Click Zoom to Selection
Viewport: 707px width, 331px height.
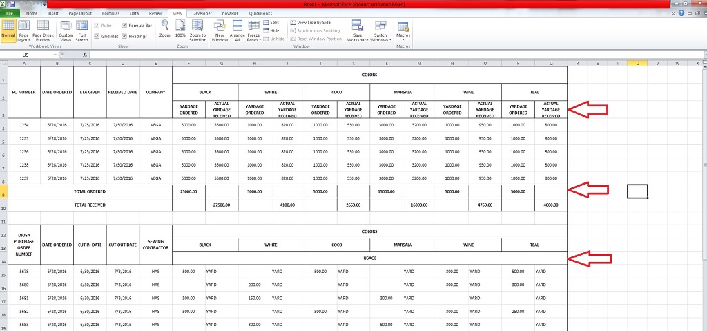[197, 30]
